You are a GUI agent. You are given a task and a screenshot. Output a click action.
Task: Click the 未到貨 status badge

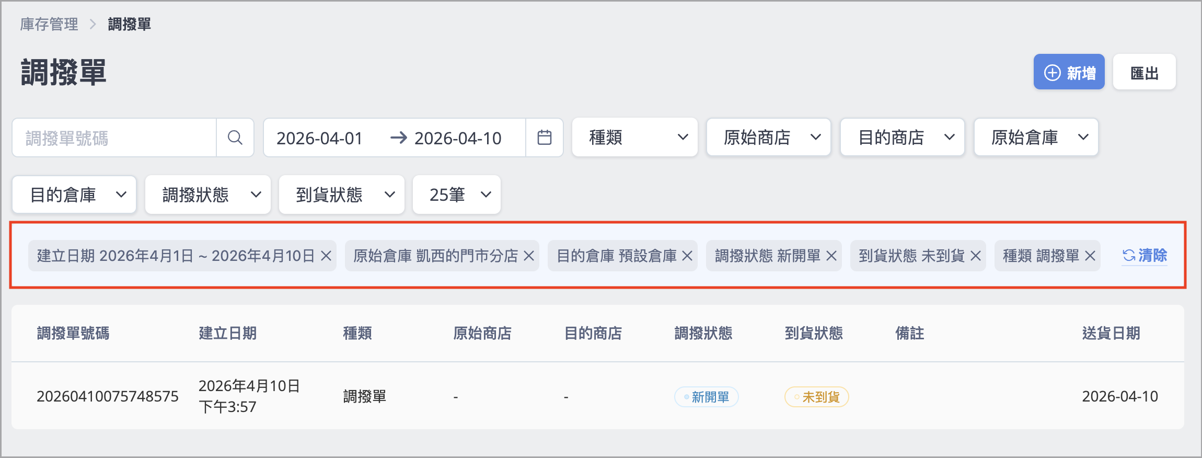(x=817, y=397)
